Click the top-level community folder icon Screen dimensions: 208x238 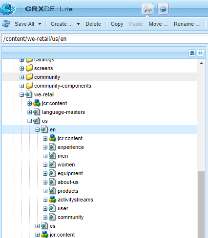pos(29,77)
